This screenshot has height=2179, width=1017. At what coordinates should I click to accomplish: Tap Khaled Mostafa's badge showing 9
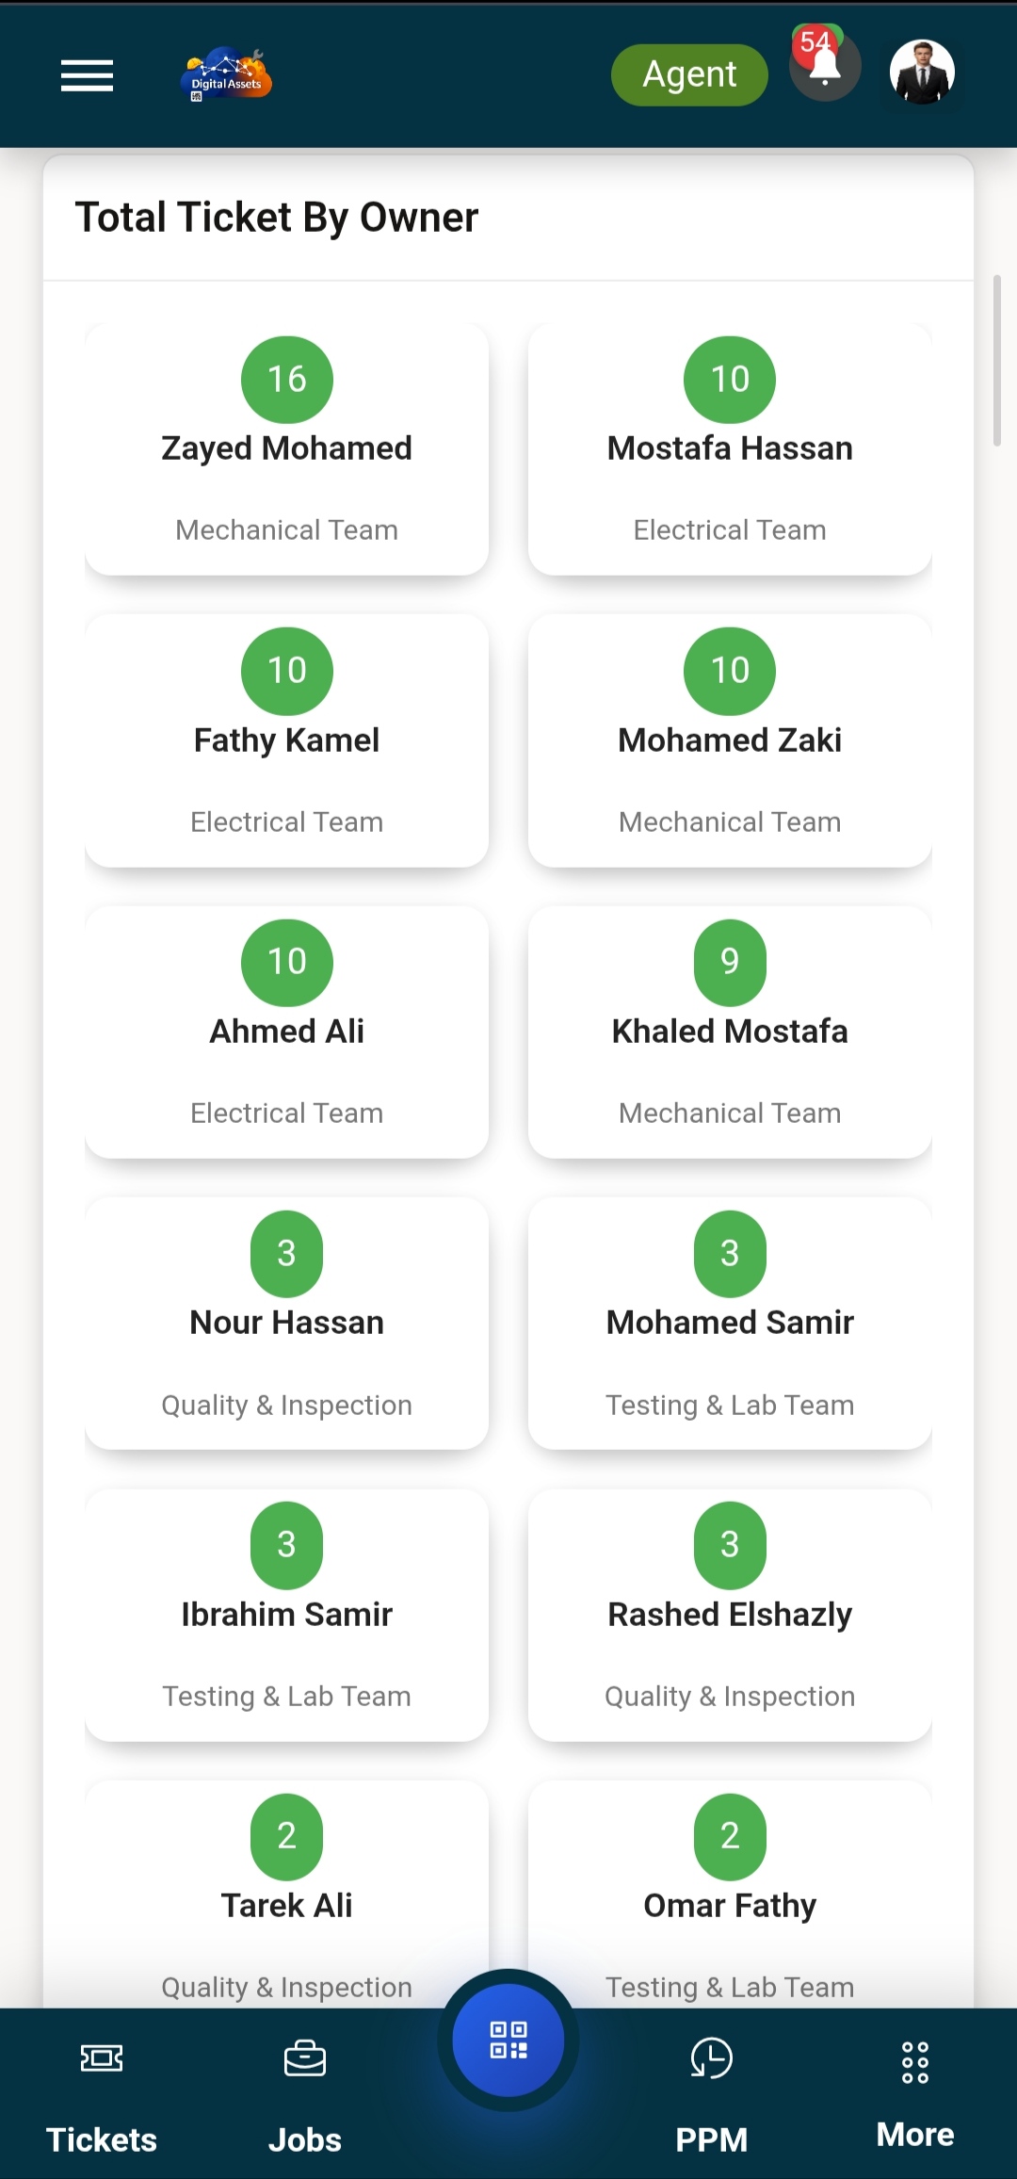tap(730, 962)
